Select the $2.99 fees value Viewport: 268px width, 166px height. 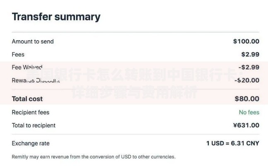tap(250, 54)
